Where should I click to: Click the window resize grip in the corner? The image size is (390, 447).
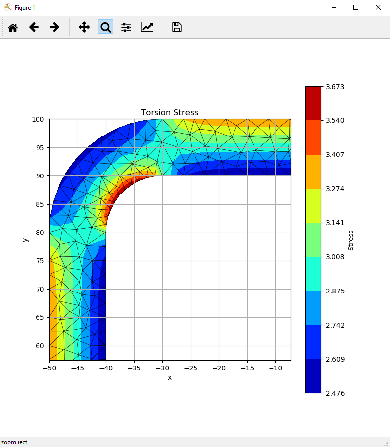pos(386,443)
